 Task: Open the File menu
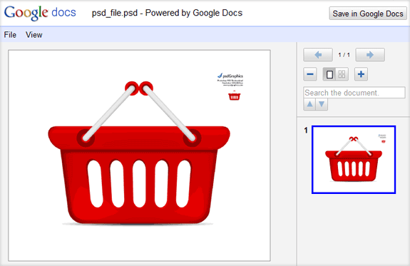(x=10, y=35)
